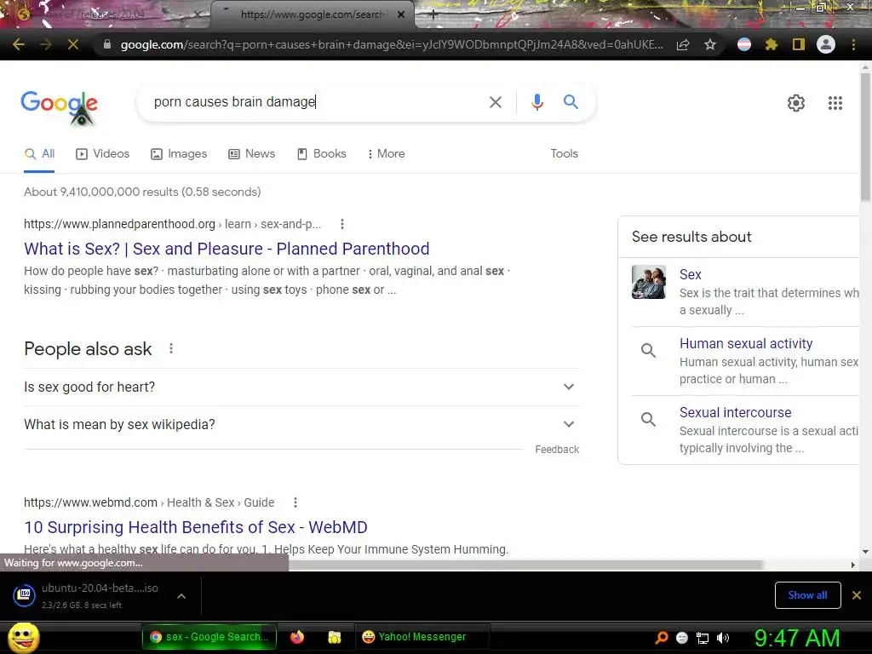Image resolution: width=872 pixels, height=654 pixels.
Task: Open Chrome profile avatar
Action: point(826,44)
